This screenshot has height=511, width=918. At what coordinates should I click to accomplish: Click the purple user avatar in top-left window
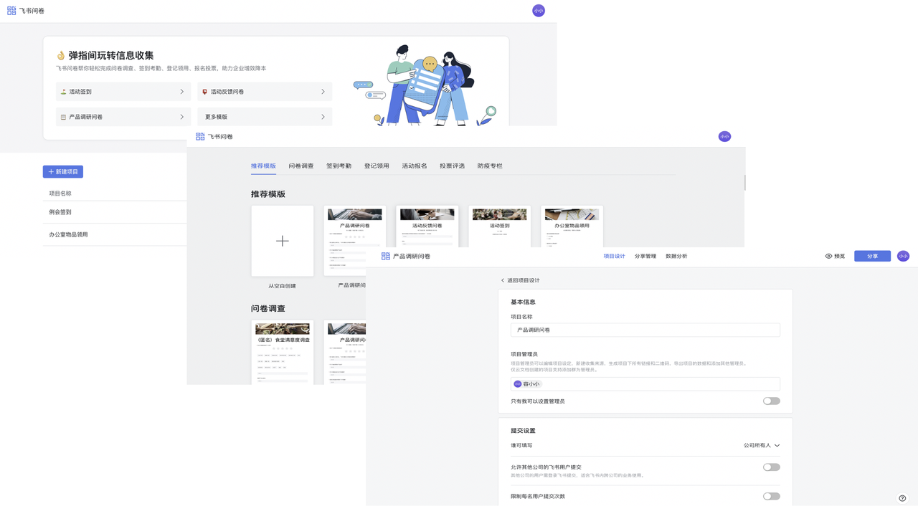pos(538,11)
